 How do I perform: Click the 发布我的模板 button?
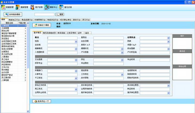pos(13,14)
